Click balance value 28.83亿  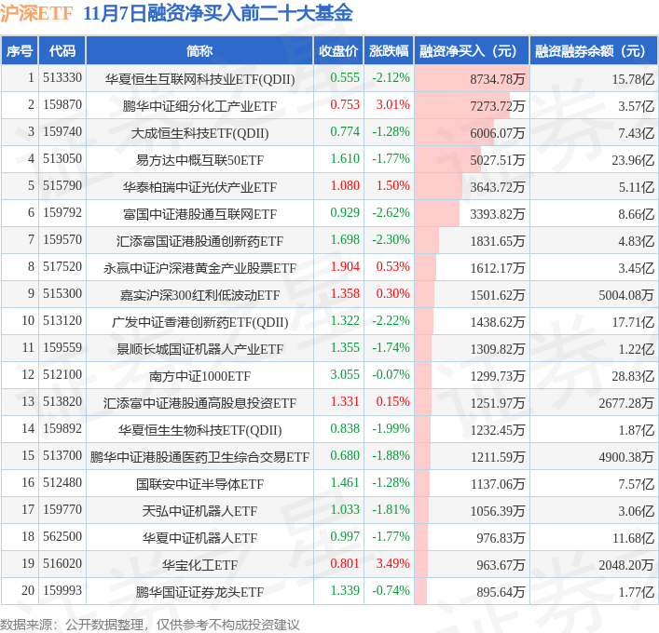(633, 376)
